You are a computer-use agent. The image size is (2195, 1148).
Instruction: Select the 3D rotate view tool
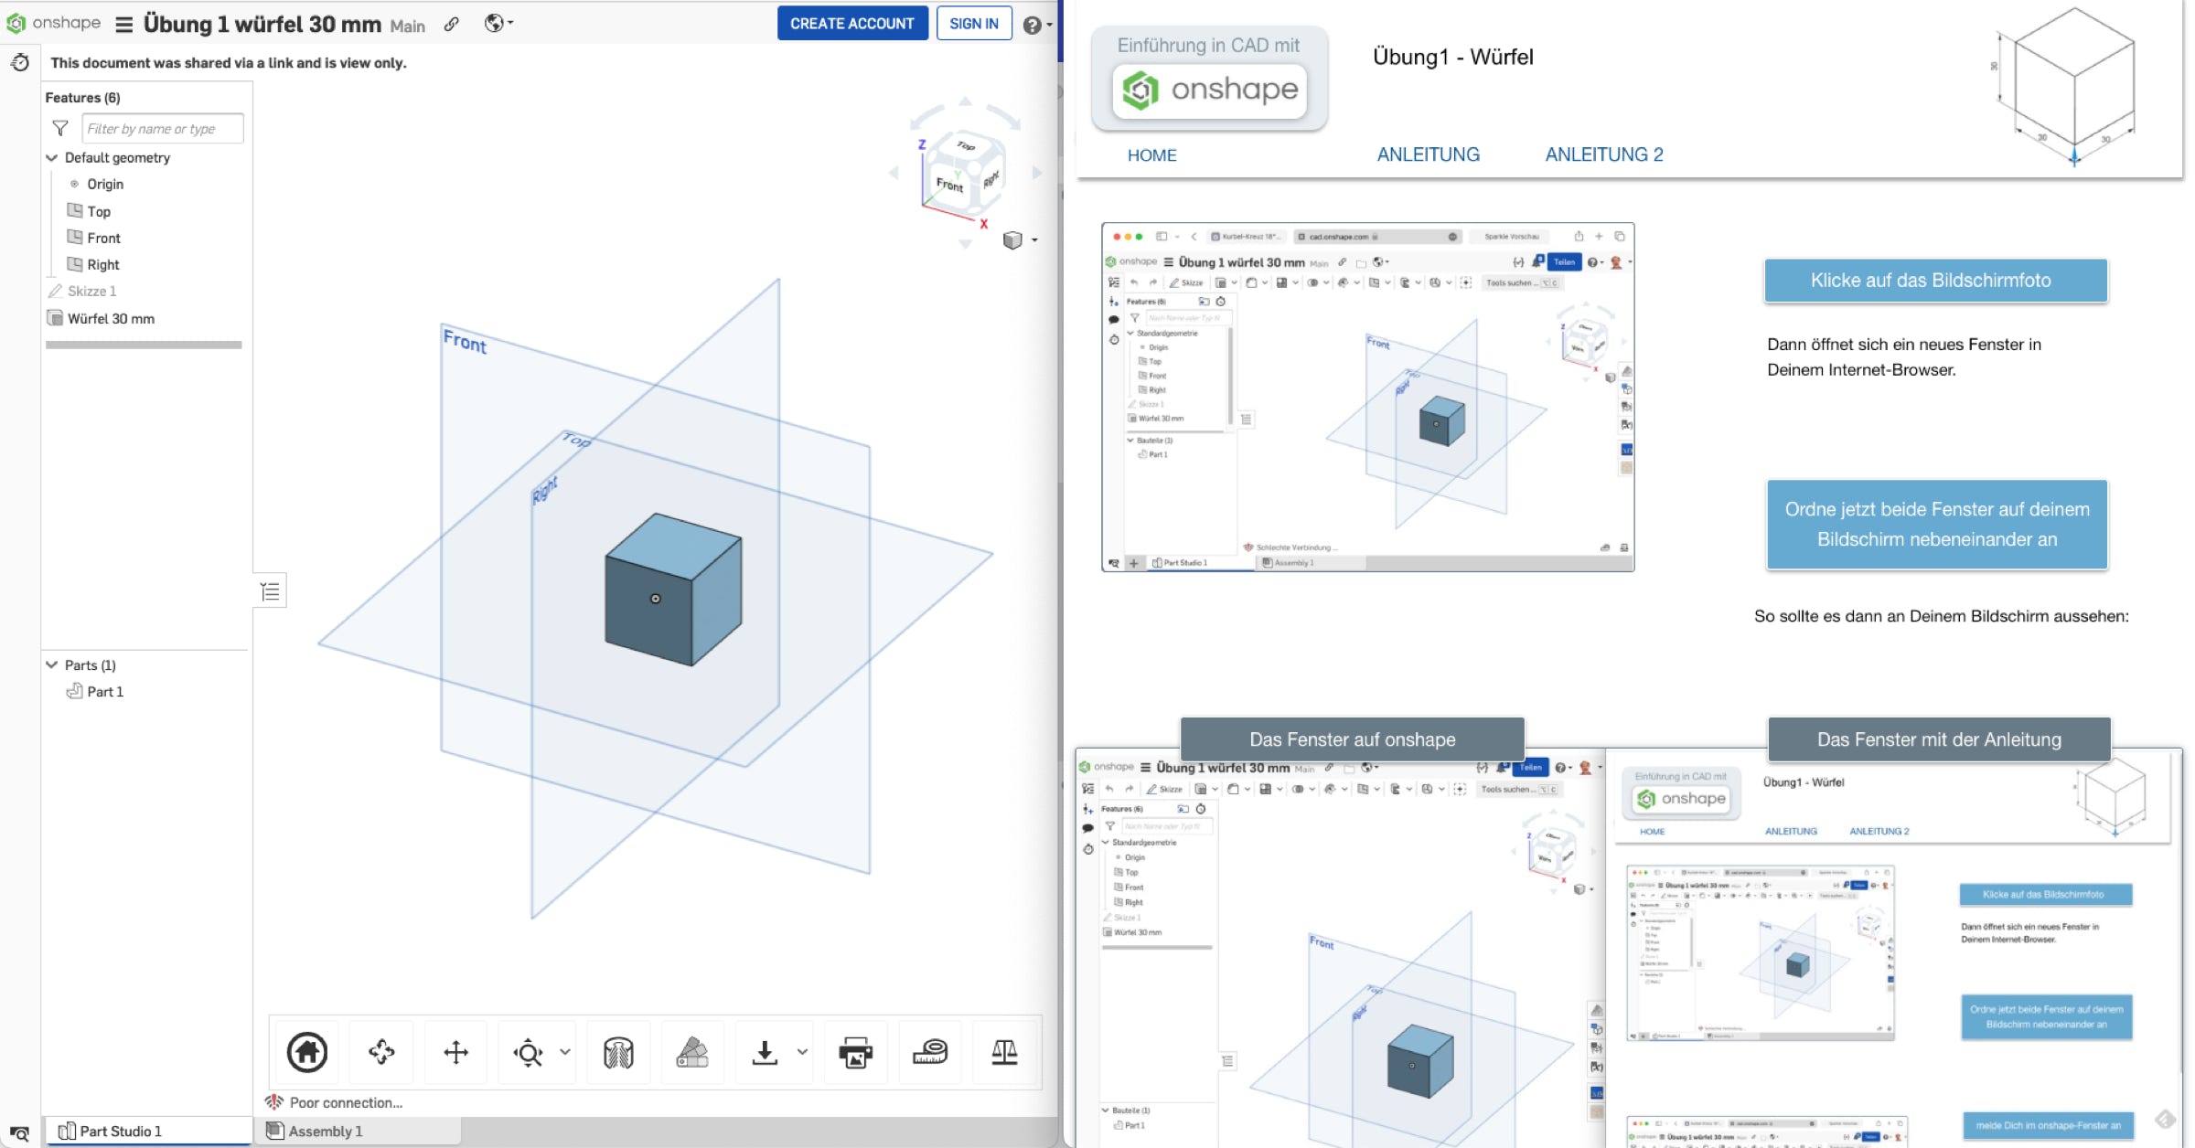tap(381, 1052)
